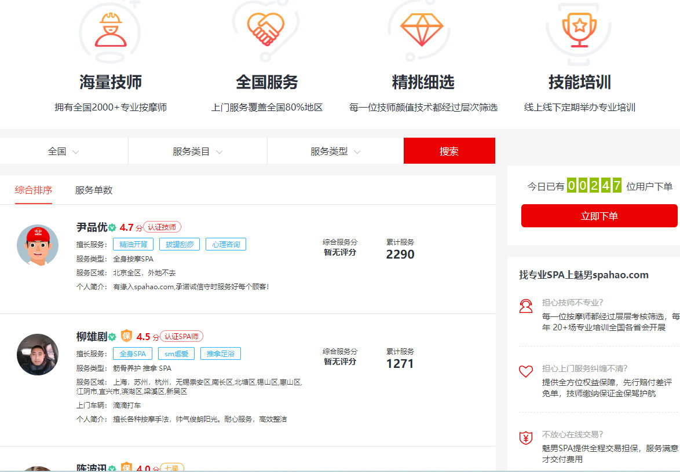Click the 拔罐刮痧 service tag

click(x=180, y=244)
